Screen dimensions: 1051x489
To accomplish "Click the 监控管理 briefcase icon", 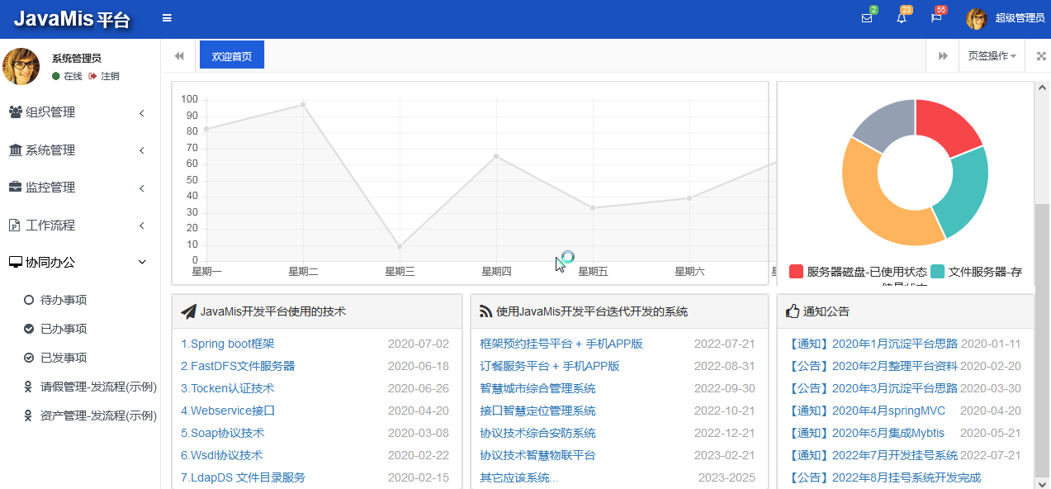I will 16,188.
